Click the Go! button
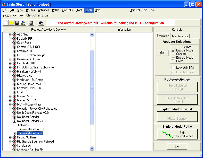This screenshot has height=158, width=203. 162,53
